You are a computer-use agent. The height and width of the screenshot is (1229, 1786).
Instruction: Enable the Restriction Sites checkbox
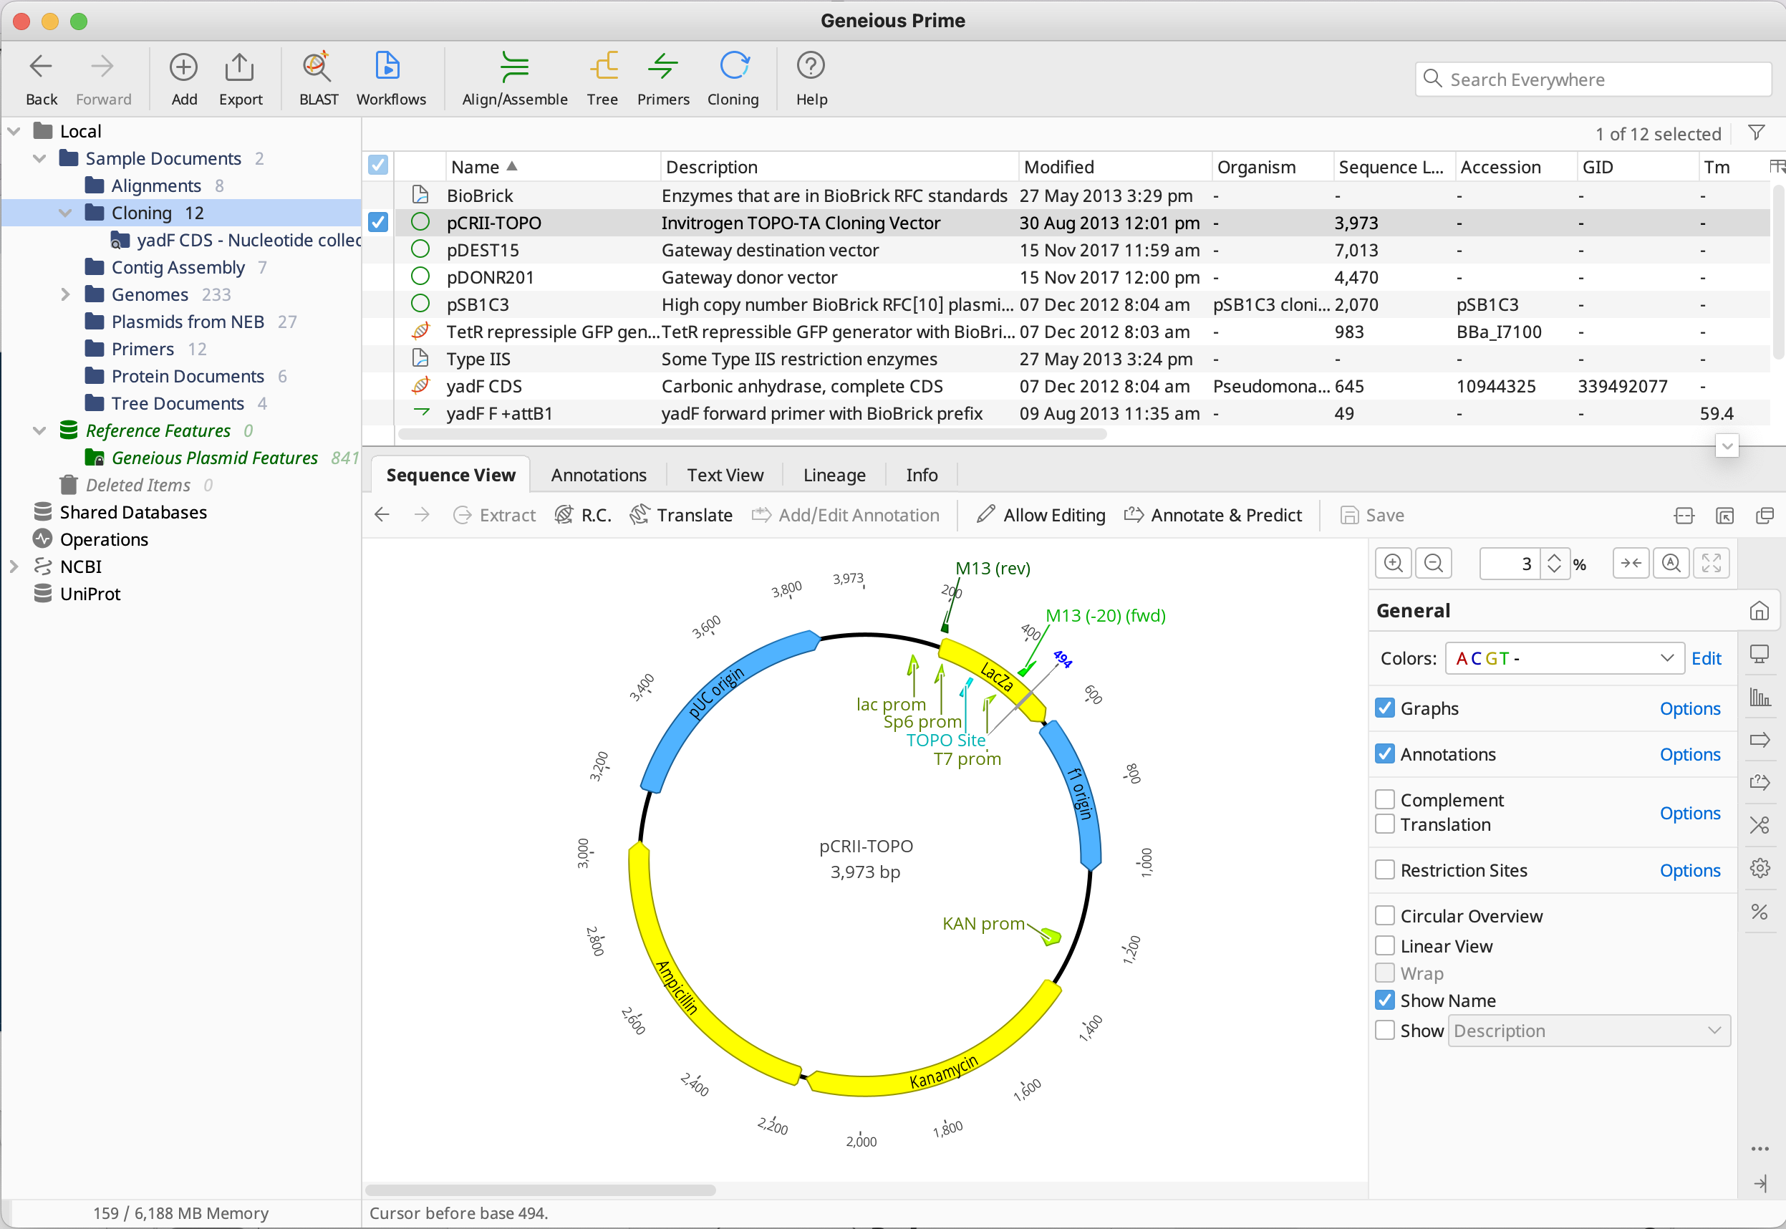click(1385, 870)
